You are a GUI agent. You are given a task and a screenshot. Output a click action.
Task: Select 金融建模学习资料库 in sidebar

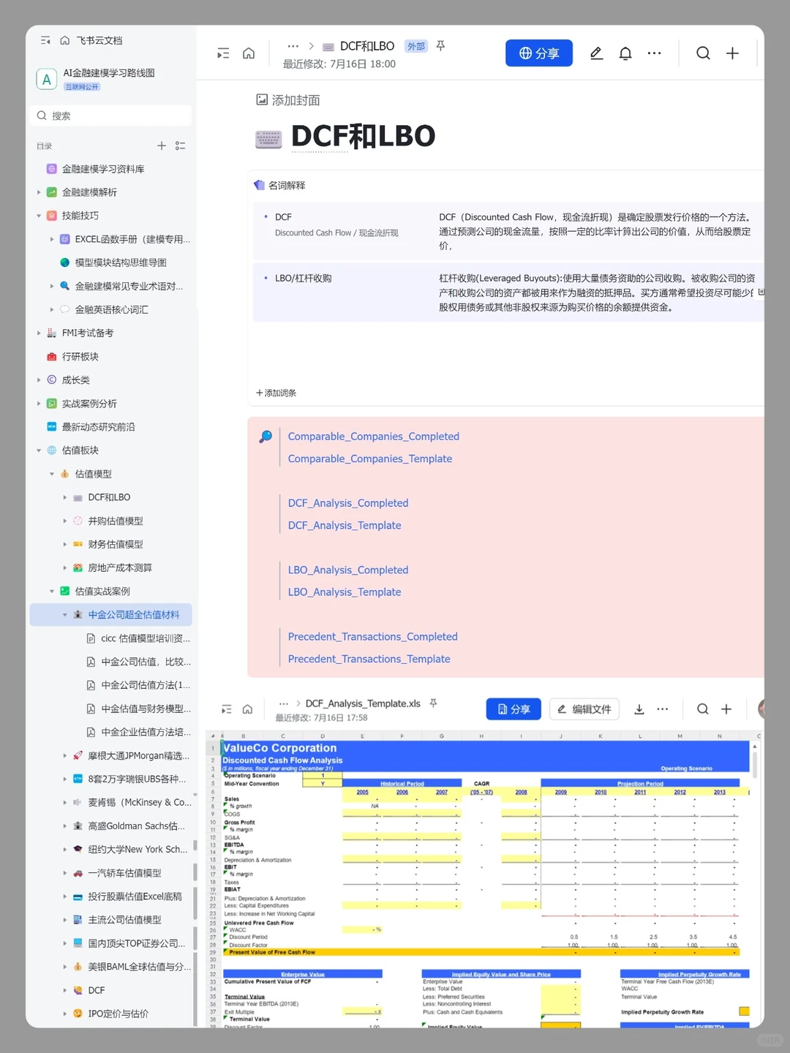[103, 169]
